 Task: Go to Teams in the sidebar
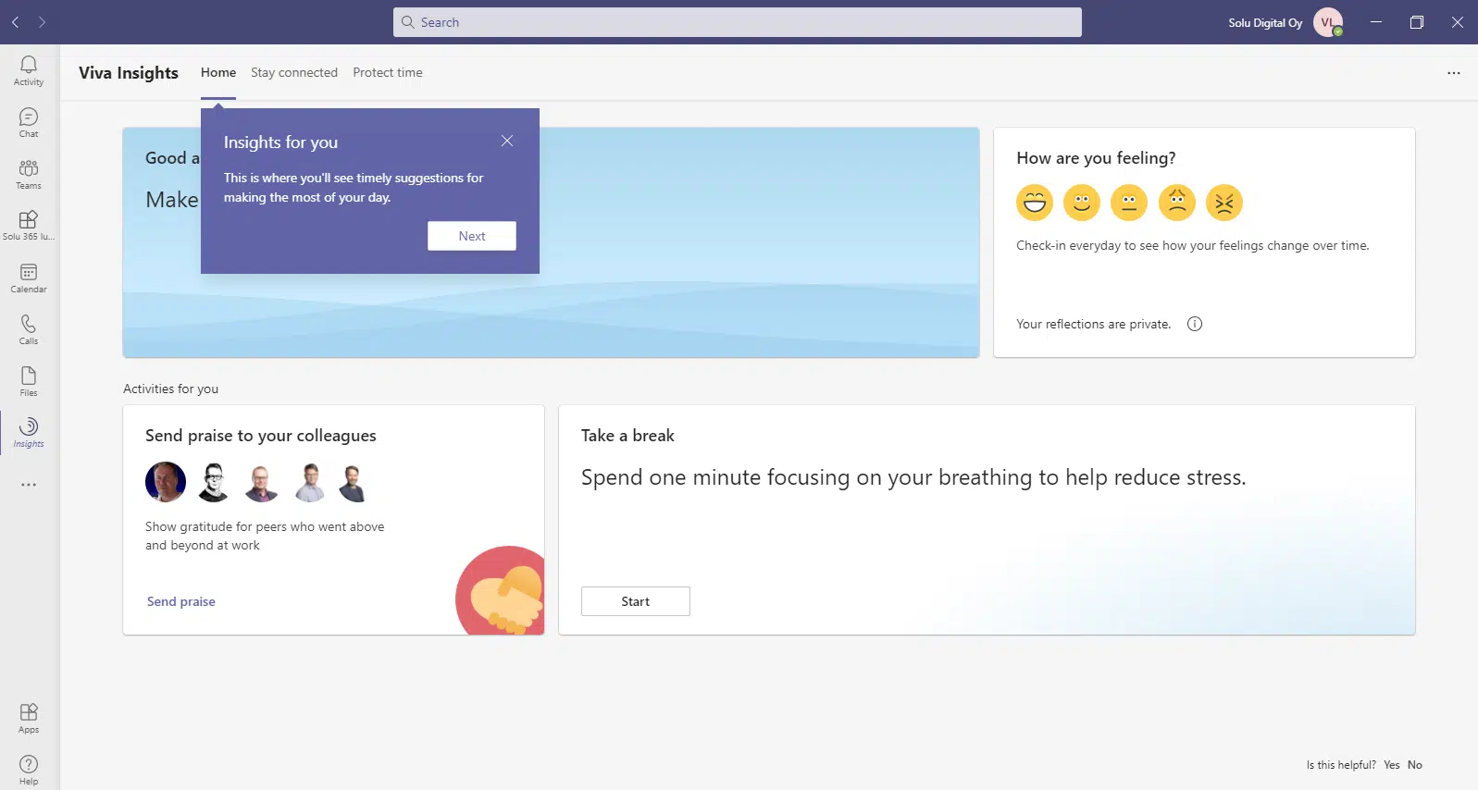pos(29,173)
